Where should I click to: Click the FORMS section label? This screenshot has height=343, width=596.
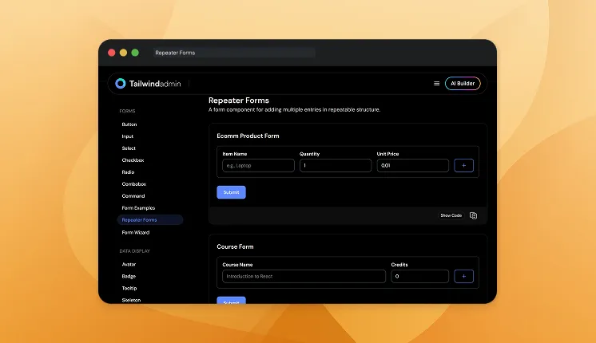pos(127,111)
